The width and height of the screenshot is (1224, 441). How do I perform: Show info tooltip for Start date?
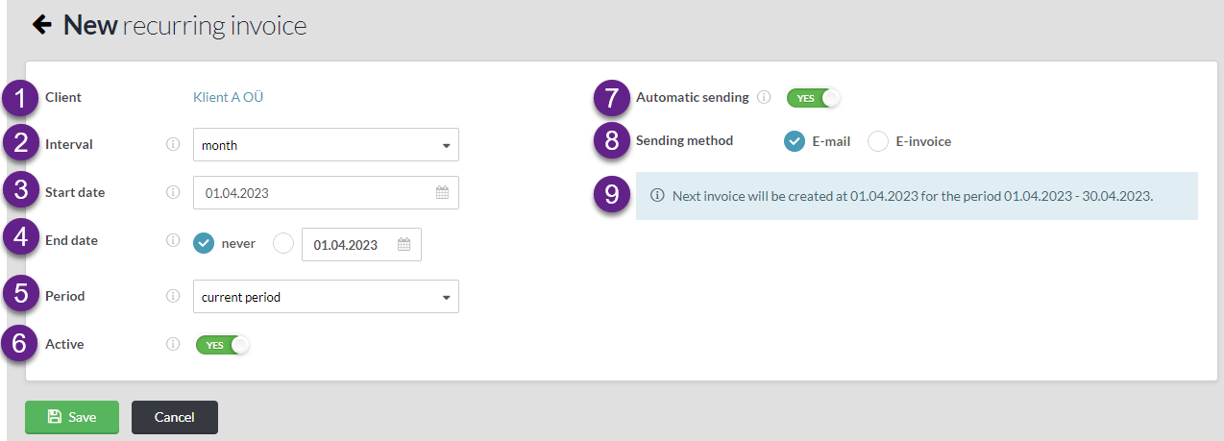click(173, 192)
